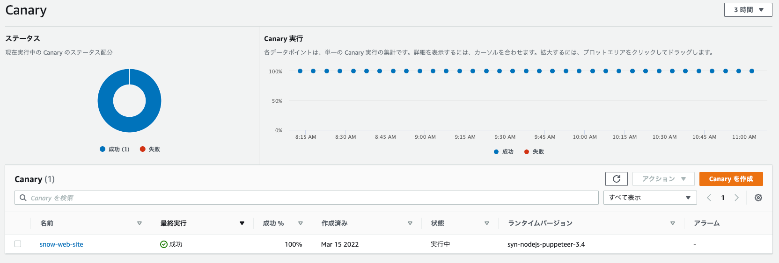Screen dimensions: 779x263
Task: Toggle 失敗 legend under run chart
Action: [534, 152]
